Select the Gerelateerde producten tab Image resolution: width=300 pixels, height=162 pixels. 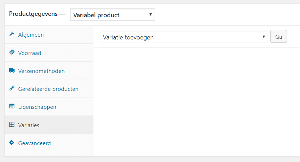point(48,89)
